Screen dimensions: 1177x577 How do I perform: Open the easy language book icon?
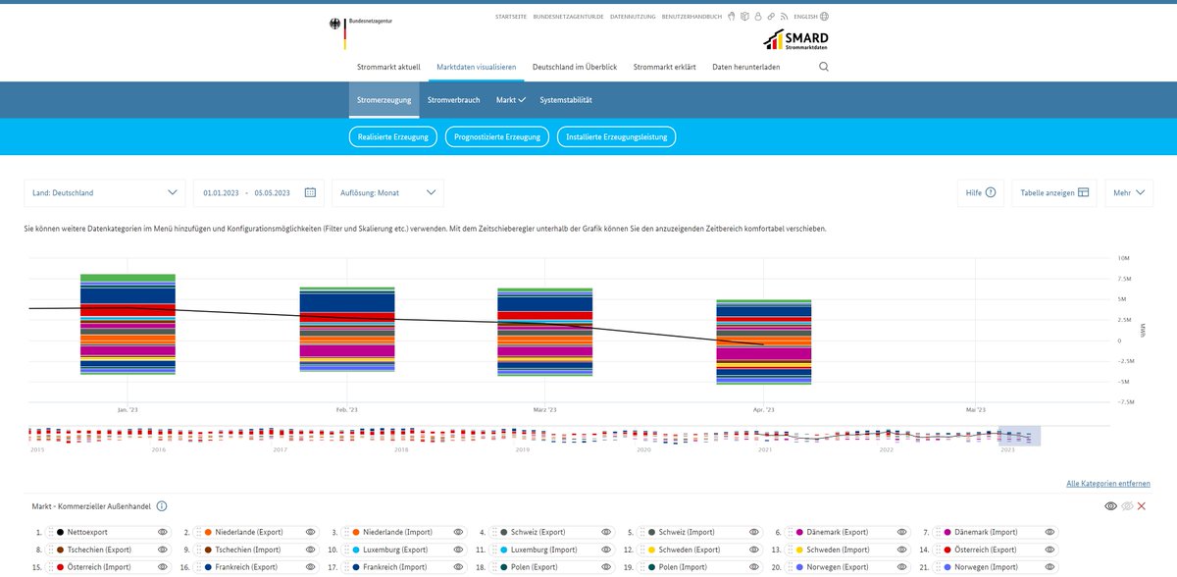click(744, 17)
